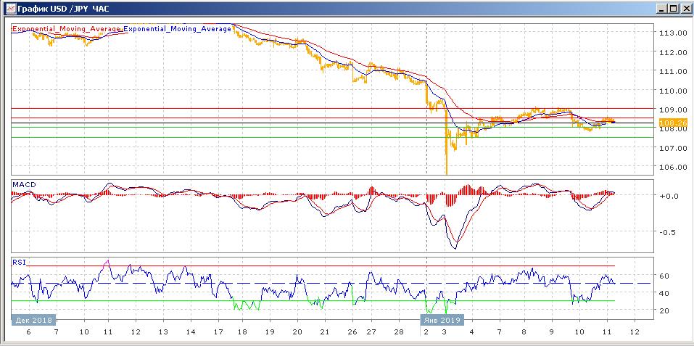The width and height of the screenshot is (694, 346).
Task: Click the Янв 2019 month marker
Action: (441, 319)
